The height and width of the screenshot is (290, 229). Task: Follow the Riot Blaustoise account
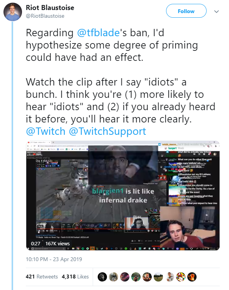coord(186,11)
